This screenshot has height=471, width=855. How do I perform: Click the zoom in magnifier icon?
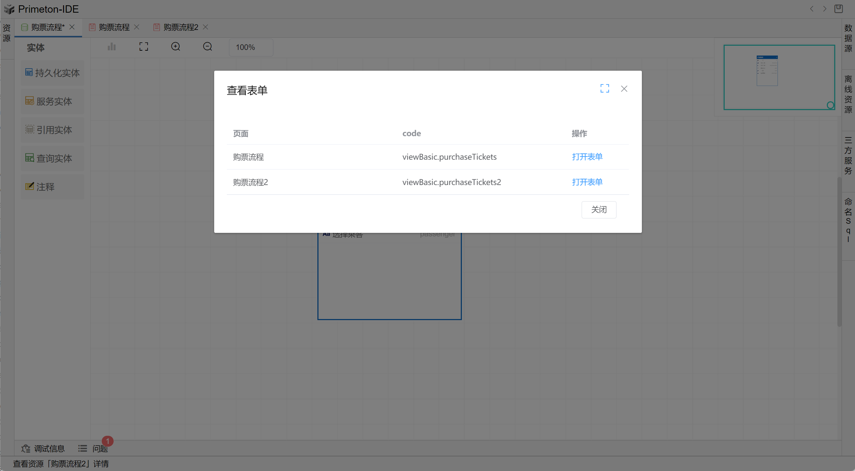click(x=175, y=46)
